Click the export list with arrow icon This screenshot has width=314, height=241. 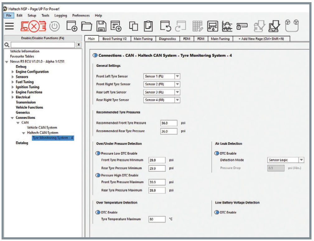click(x=116, y=26)
